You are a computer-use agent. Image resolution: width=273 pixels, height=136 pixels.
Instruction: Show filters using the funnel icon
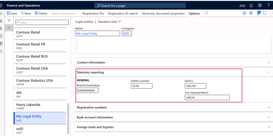click(9, 21)
